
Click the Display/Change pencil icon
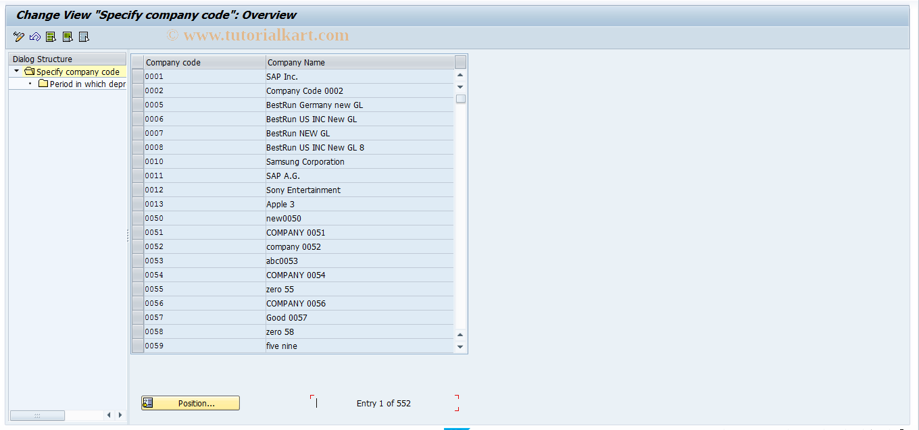(x=19, y=36)
